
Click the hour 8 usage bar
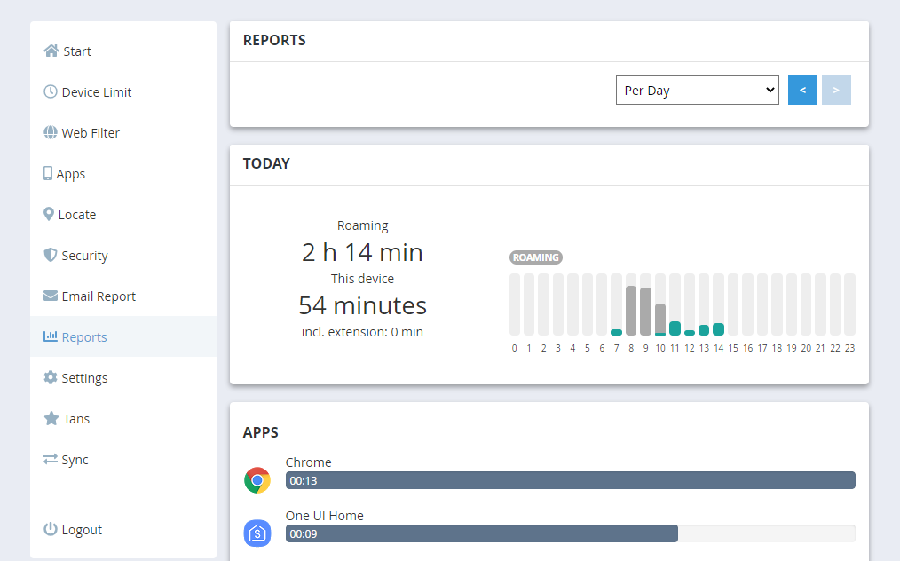[631, 310]
